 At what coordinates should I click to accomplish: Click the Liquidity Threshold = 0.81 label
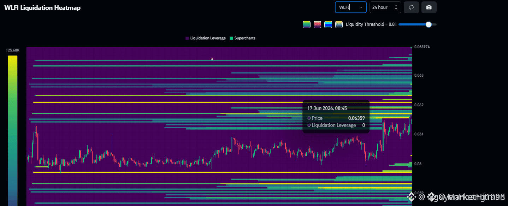(x=371, y=24)
